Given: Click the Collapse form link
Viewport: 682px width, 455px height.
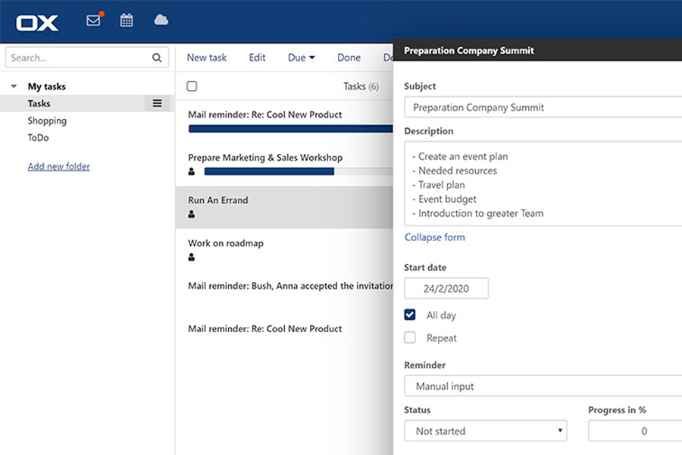Looking at the screenshot, I should (x=434, y=237).
